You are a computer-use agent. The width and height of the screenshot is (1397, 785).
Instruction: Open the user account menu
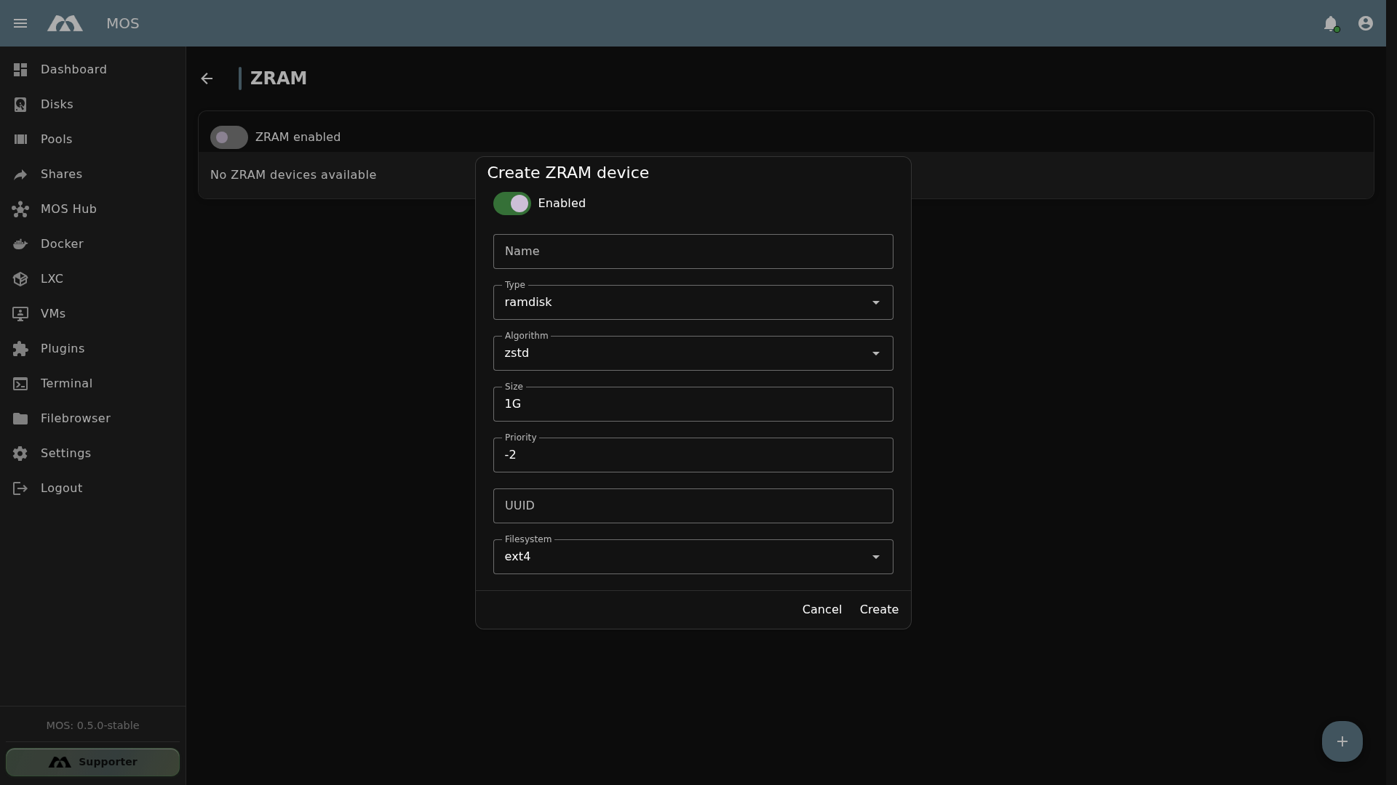pyautogui.click(x=1366, y=23)
